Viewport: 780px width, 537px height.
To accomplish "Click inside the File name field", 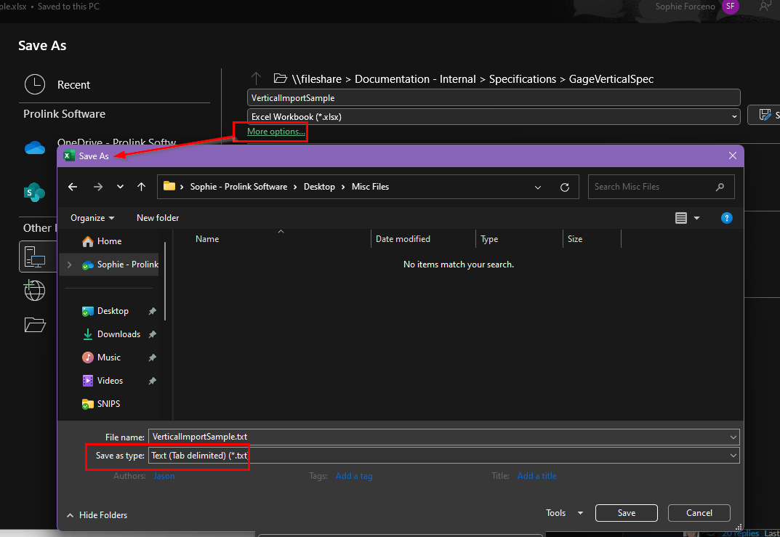I will point(363,437).
